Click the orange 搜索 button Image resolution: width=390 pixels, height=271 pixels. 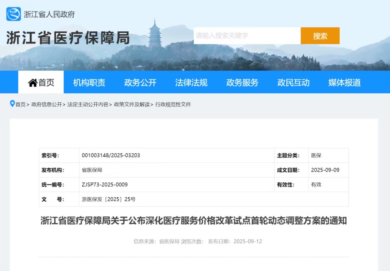click(x=320, y=36)
